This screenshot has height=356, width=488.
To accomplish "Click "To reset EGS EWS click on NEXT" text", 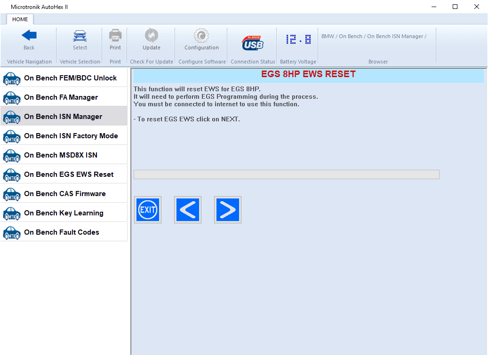I will 188,119.
